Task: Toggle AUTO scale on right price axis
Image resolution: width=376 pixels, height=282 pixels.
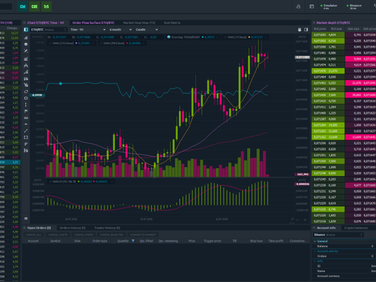Action: click(302, 37)
